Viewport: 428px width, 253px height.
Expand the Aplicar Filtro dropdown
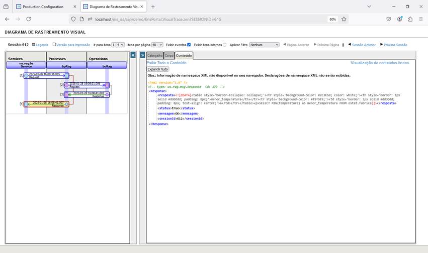[264, 45]
